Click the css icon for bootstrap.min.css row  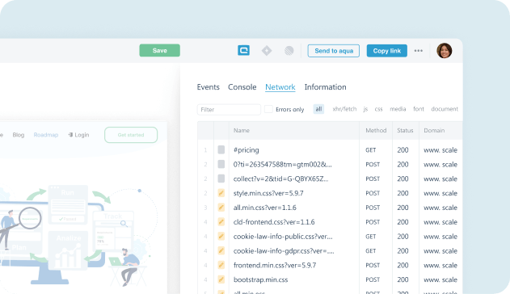click(x=221, y=279)
